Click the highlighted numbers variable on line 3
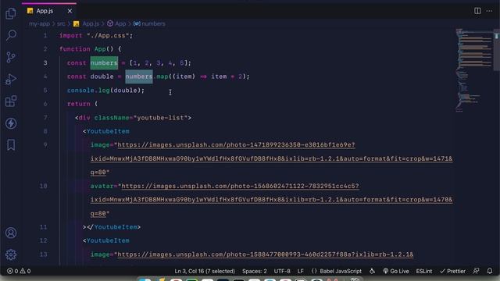 [104, 62]
